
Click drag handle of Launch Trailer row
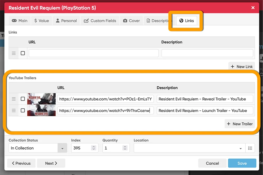(x=14, y=111)
